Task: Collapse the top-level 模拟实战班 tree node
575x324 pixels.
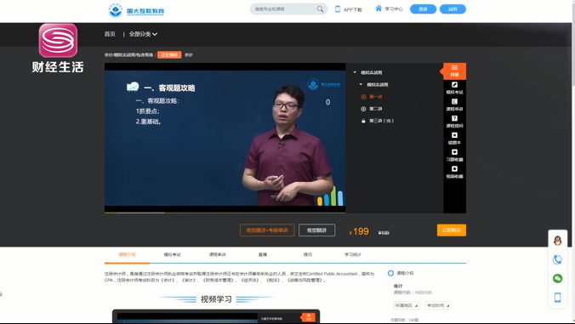Action: point(355,72)
